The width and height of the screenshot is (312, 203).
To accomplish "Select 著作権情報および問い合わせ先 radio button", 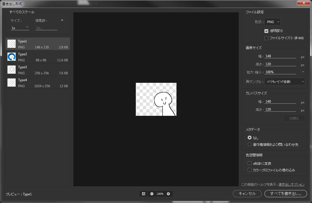I will 250,144.
